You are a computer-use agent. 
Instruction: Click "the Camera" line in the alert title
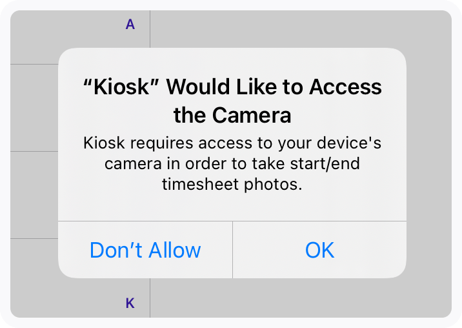tap(232, 116)
